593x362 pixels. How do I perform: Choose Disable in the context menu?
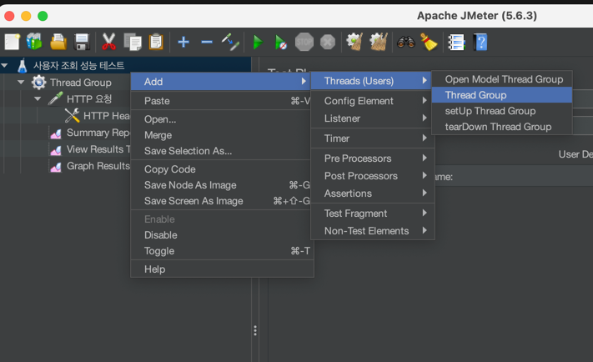coord(160,235)
